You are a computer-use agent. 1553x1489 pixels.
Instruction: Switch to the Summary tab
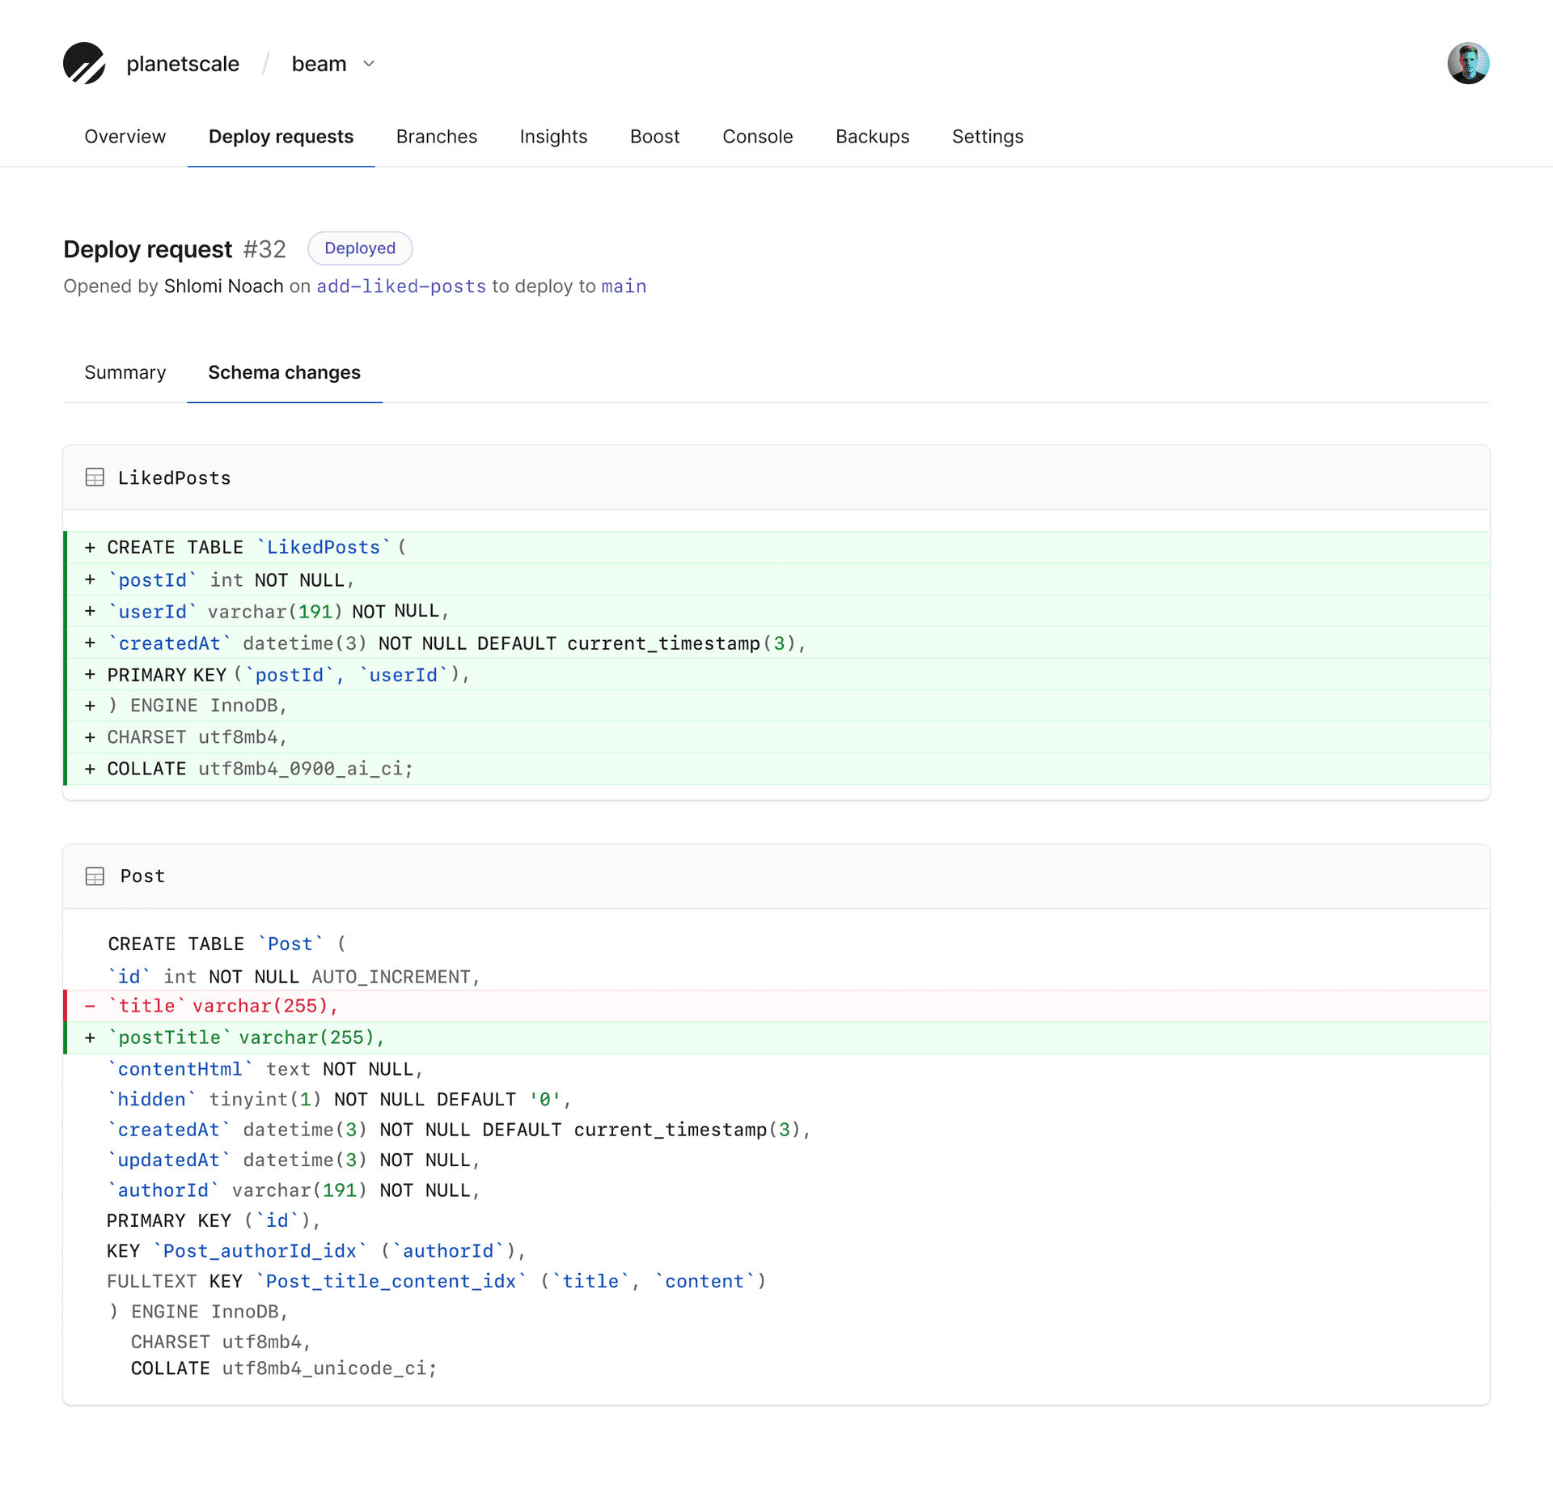tap(125, 372)
